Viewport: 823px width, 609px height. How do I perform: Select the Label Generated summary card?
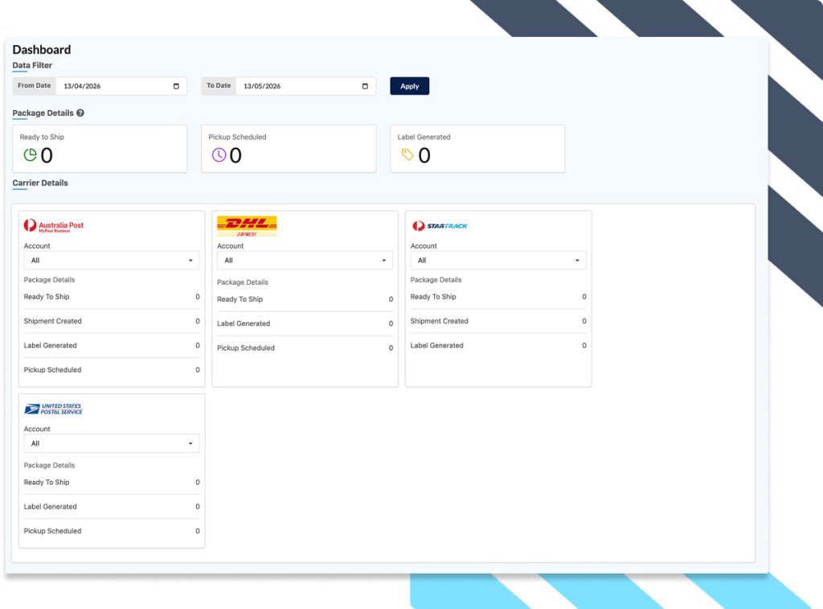click(x=477, y=149)
